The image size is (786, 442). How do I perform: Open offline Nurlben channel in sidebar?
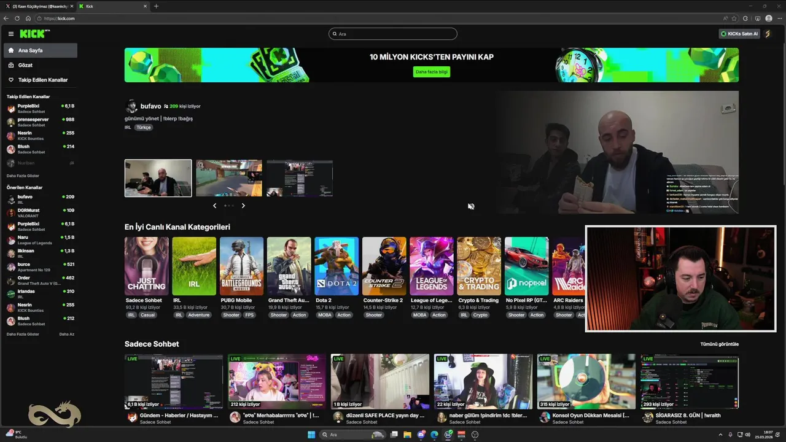point(40,163)
